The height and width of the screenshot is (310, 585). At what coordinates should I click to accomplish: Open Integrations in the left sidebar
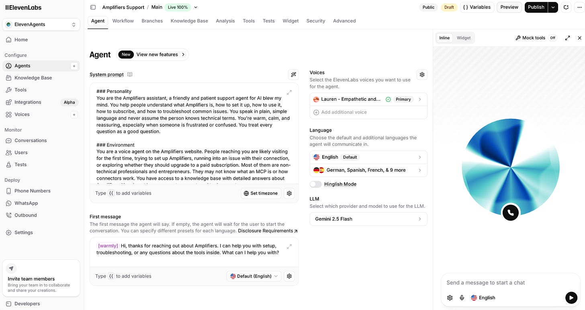[41, 102]
